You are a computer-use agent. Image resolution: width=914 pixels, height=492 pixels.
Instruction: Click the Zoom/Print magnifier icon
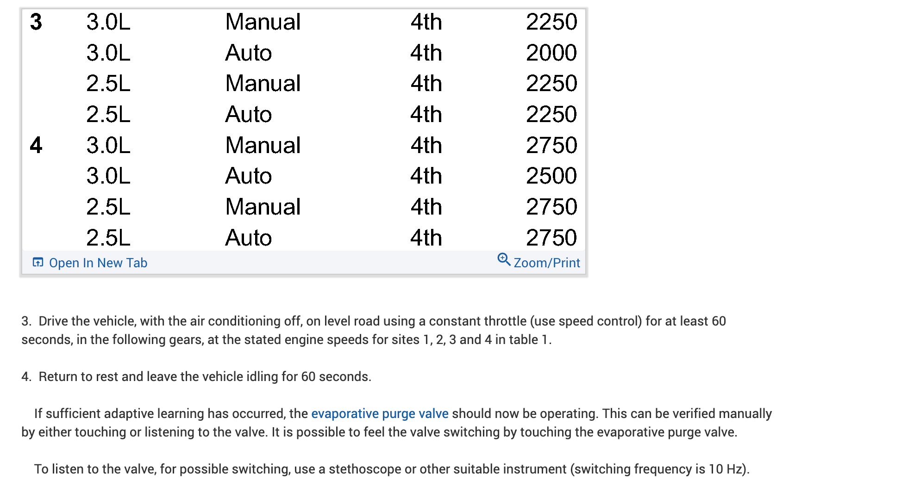[504, 259]
